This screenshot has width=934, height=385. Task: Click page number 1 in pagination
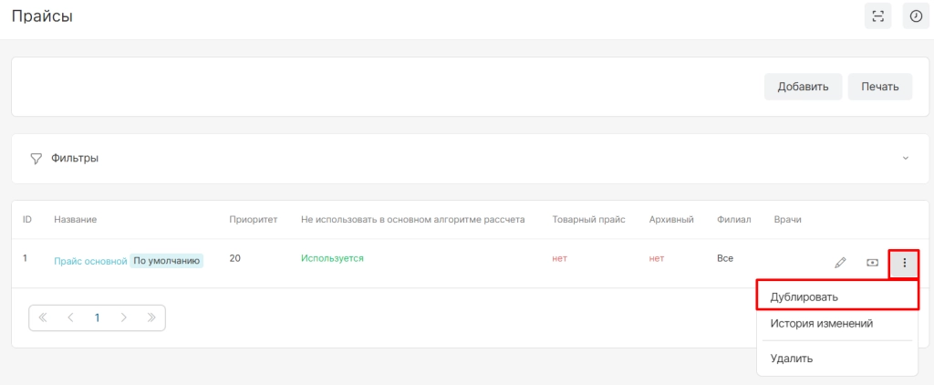click(x=97, y=318)
